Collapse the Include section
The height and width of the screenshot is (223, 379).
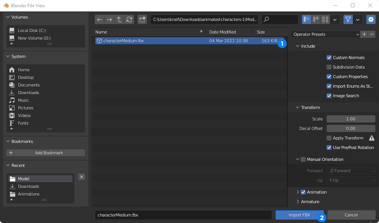click(x=297, y=46)
